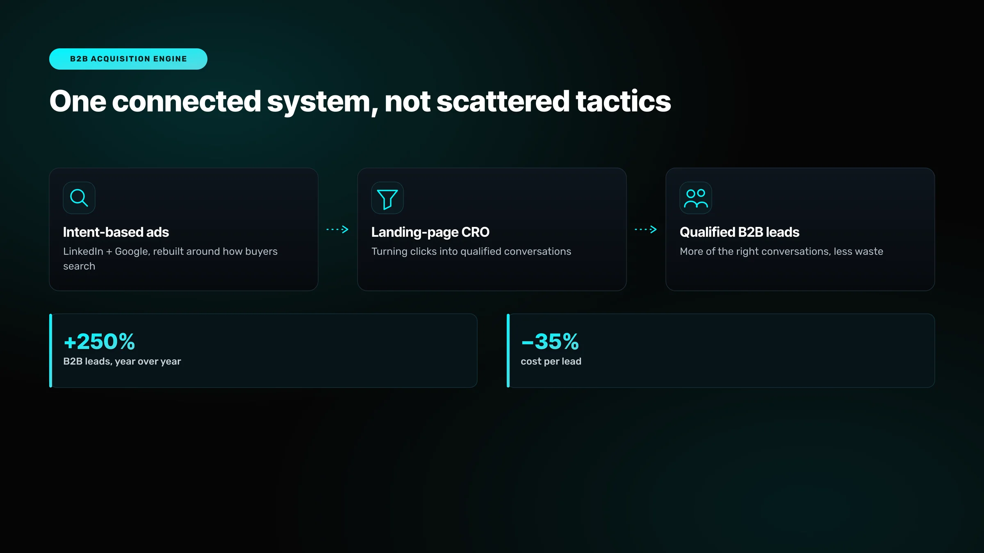984x553 pixels.
Task: Click the dotted arrow before Qualified B2B leads
Action: click(646, 229)
